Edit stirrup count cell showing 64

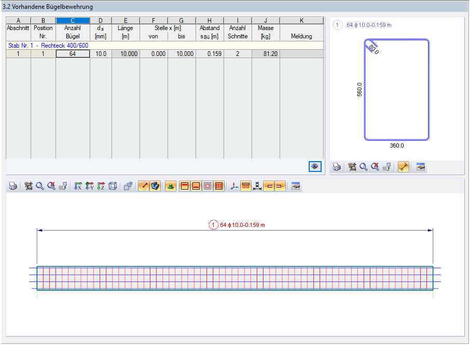pos(73,54)
